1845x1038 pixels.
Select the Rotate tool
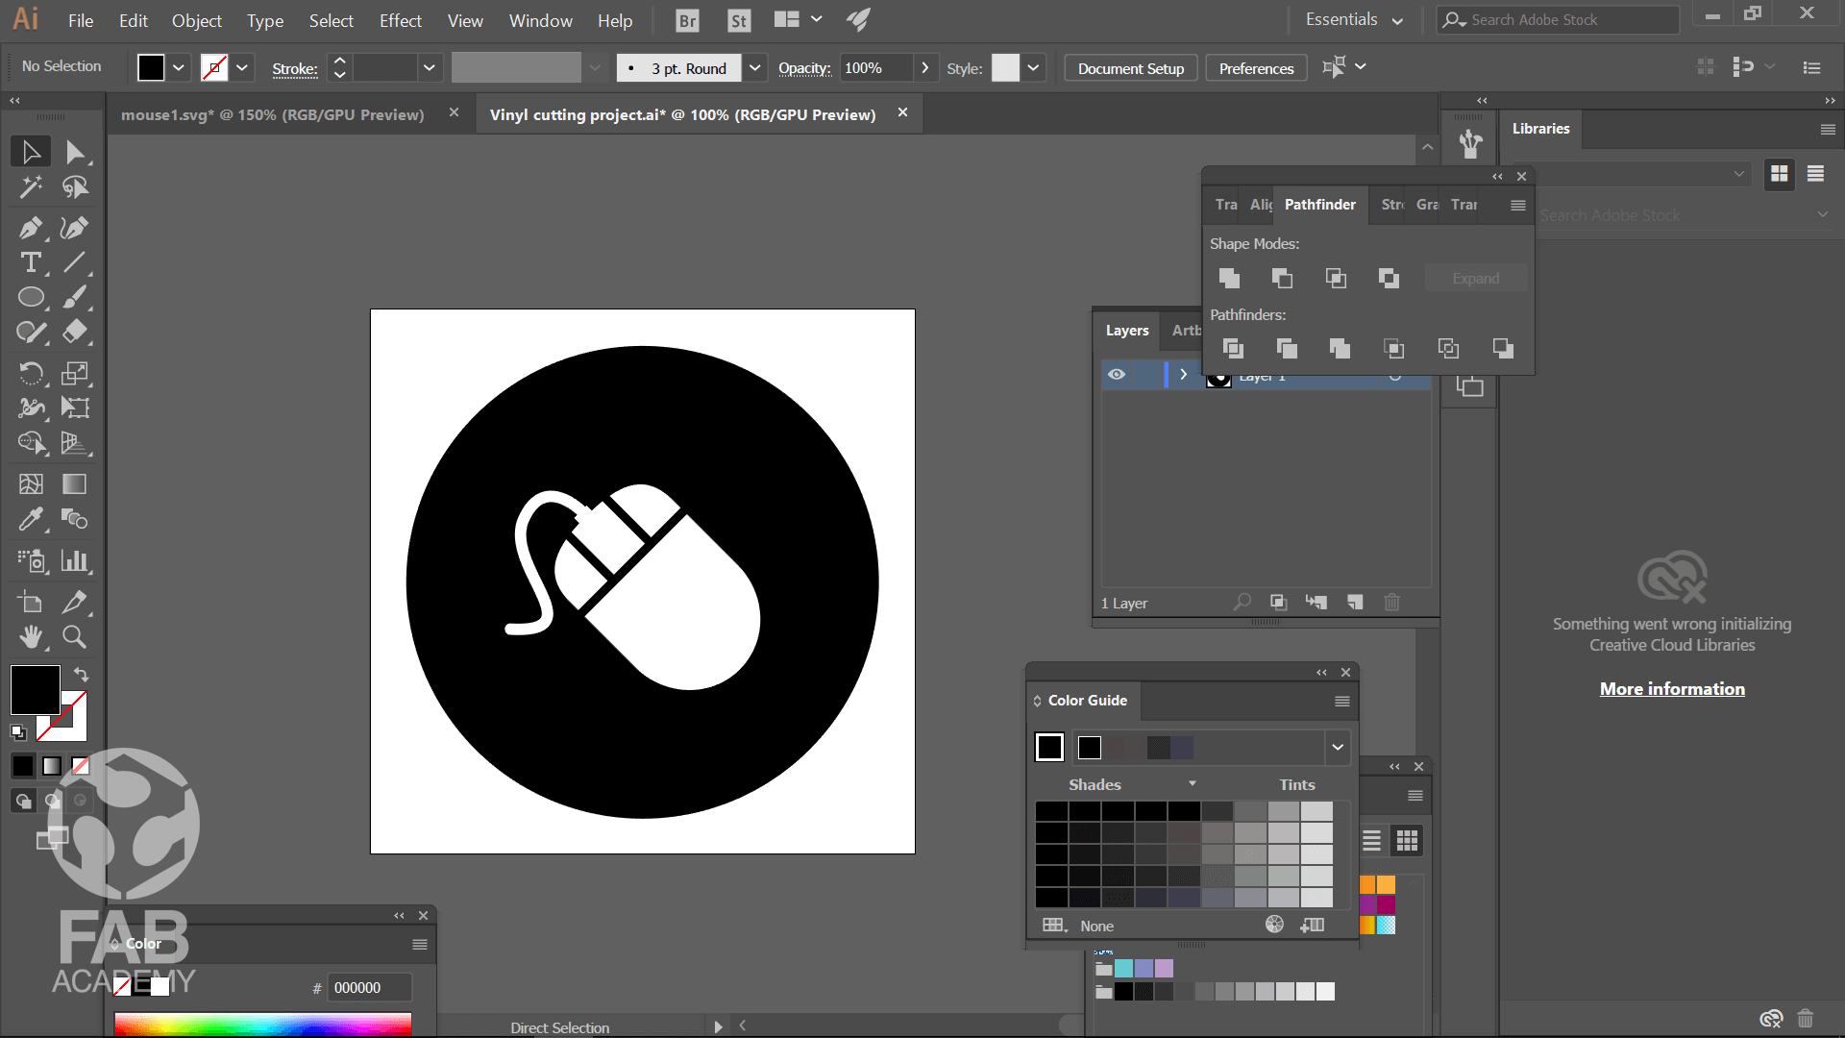31,373
